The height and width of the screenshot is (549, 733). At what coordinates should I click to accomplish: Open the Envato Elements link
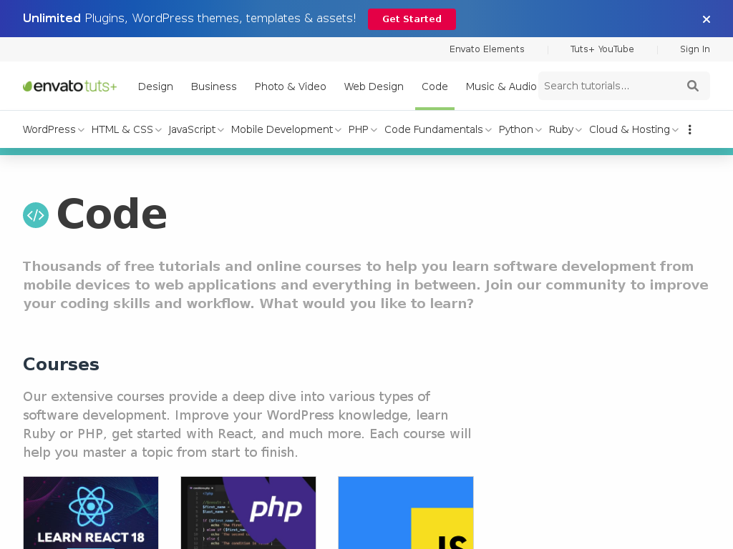(487, 49)
